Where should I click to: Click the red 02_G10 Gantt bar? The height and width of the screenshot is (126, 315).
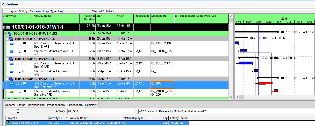point(265,83)
